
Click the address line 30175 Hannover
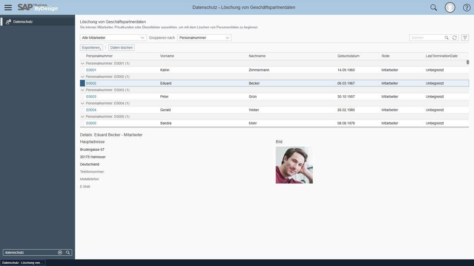tap(93, 157)
